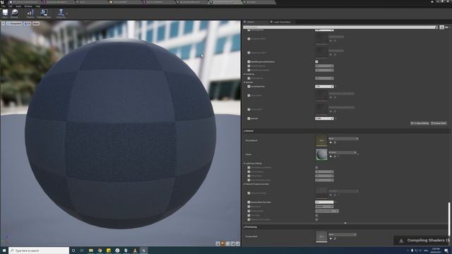
Task: Open the Lit view mode dropdown
Action: [x=28, y=23]
